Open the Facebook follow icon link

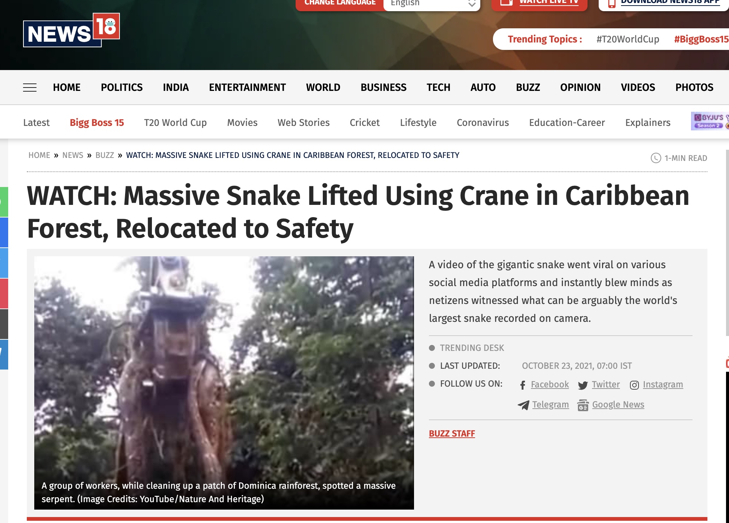pos(523,385)
